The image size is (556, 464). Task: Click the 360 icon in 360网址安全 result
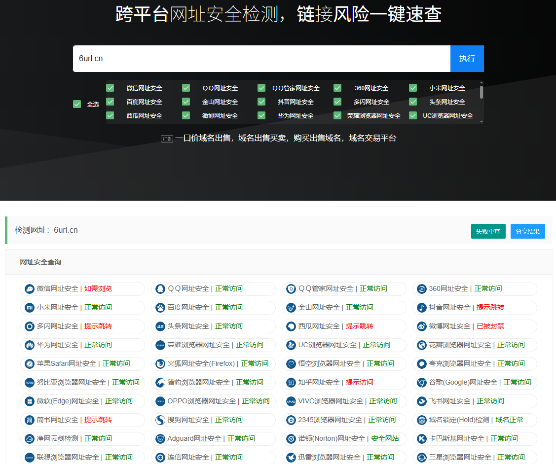coord(422,289)
